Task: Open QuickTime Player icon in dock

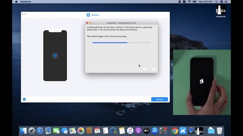Action: point(191,131)
